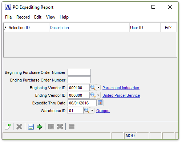The width and height of the screenshot is (182, 143).
Task: Minimize the PO Expediting Report window
Action: 137,7
